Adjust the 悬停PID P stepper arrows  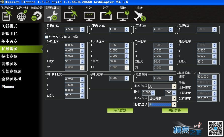214,29
